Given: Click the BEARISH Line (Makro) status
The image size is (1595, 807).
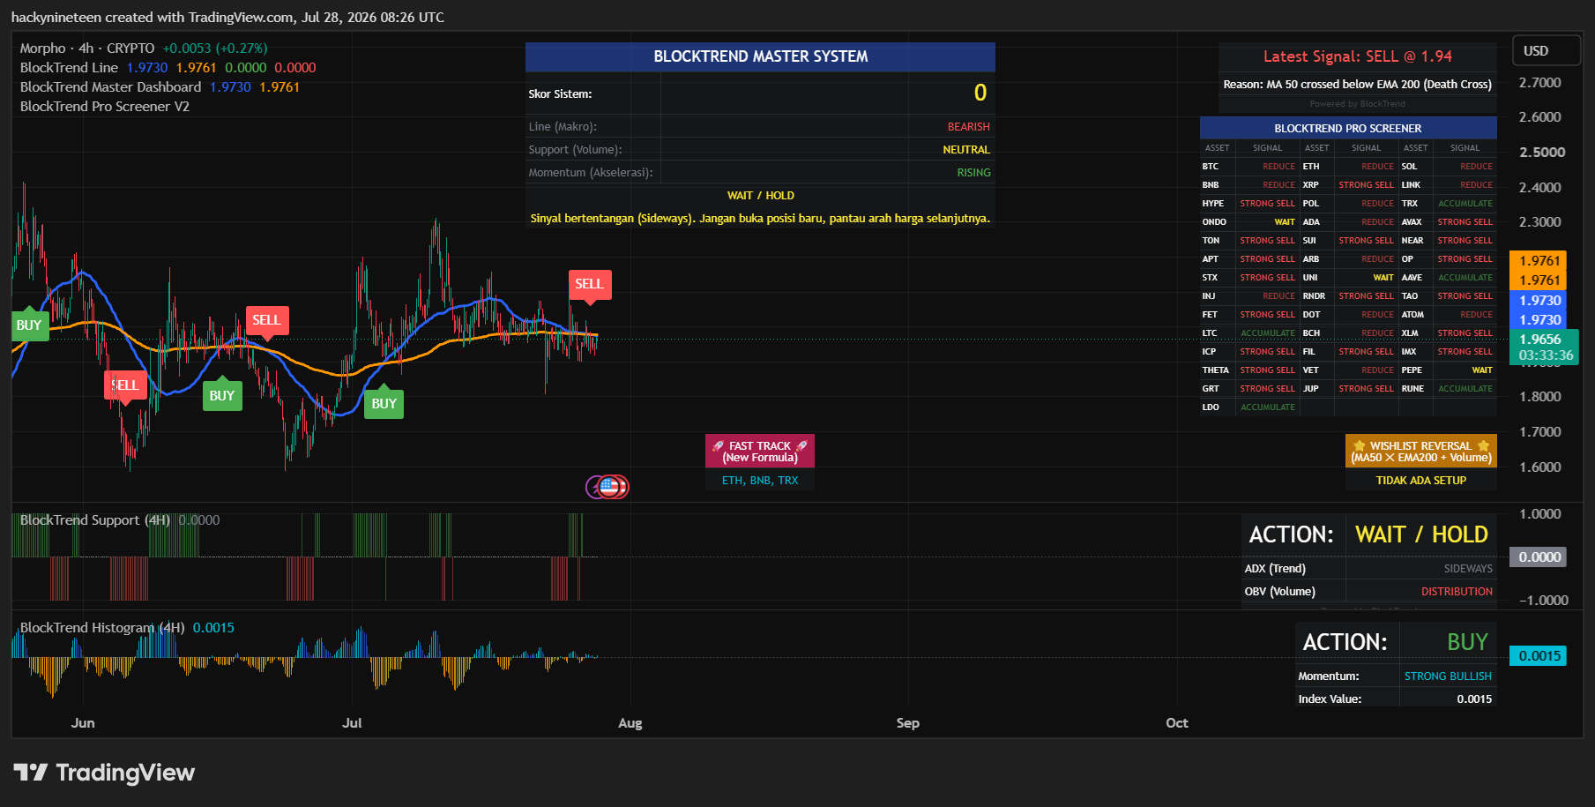Looking at the screenshot, I should 968,126.
